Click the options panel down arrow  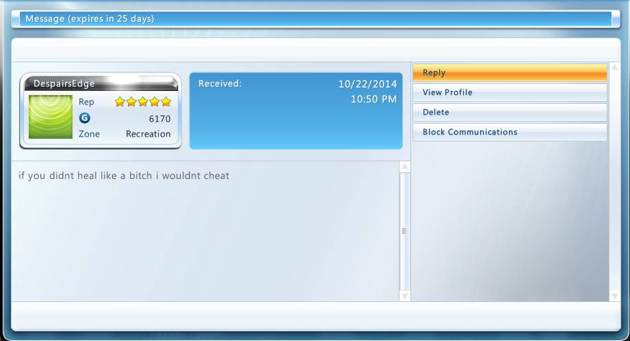coord(615,296)
